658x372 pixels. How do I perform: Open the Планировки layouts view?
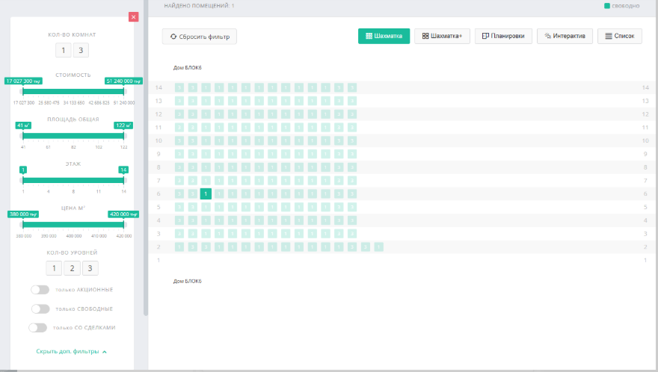point(503,36)
